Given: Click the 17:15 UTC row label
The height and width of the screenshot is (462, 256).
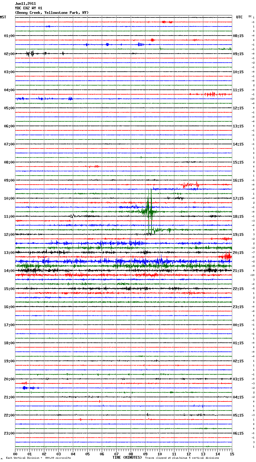Looking at the screenshot, I should [238, 198].
